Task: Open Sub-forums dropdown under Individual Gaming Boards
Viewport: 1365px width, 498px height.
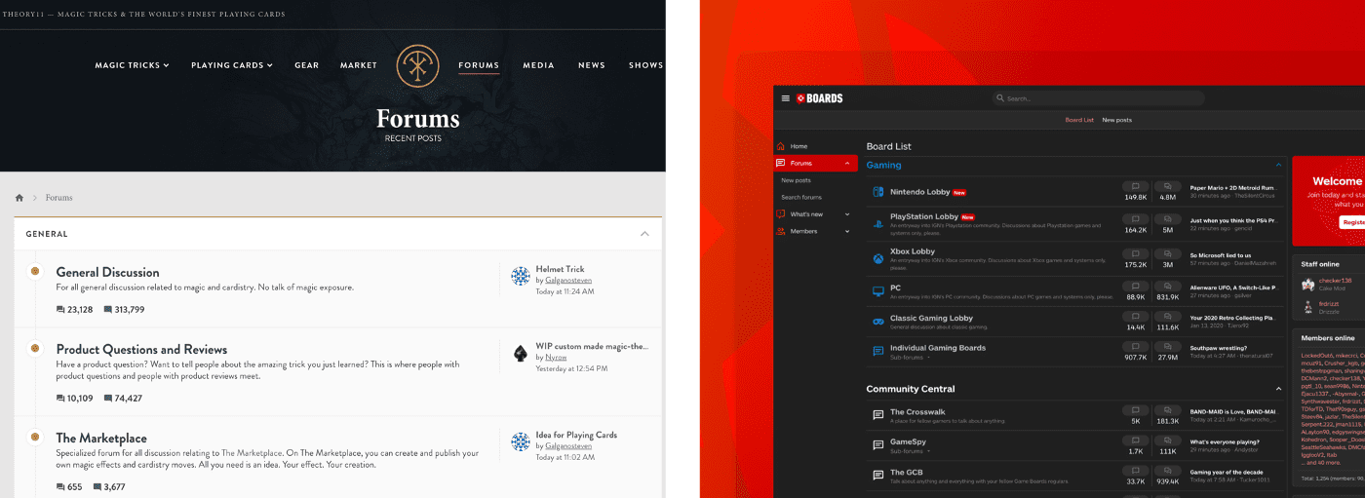Action: pyautogui.click(x=911, y=358)
